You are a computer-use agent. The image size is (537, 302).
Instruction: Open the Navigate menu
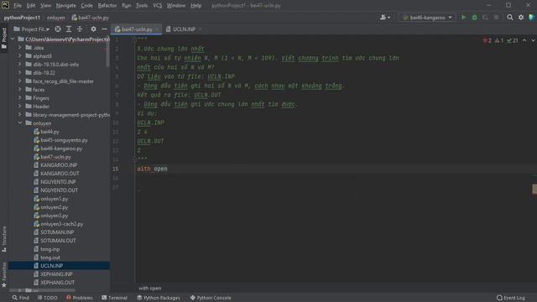tap(65, 6)
